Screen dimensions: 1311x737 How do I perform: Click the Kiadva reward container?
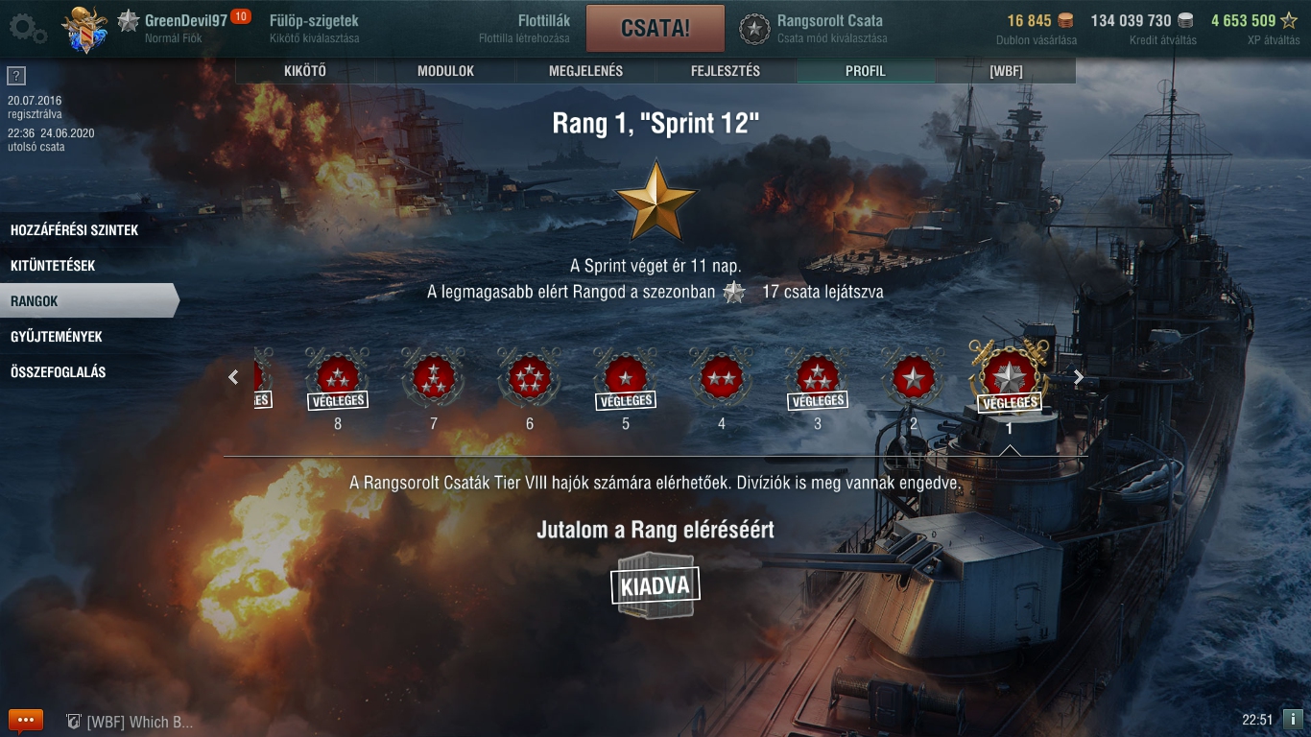[x=655, y=585]
